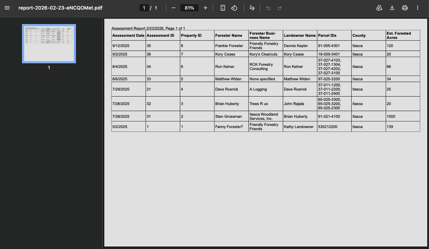Click the undo arrow icon
429x249 pixels.
click(x=268, y=8)
